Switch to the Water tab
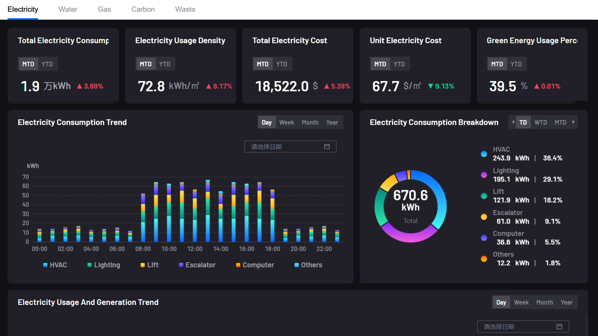Screen dimensions: 598x336 tap(68, 9)
